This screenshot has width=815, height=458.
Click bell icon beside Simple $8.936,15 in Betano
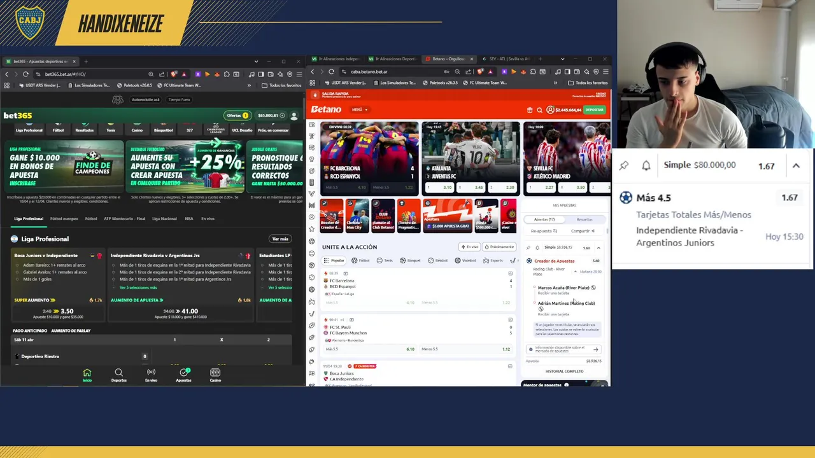[x=537, y=247]
